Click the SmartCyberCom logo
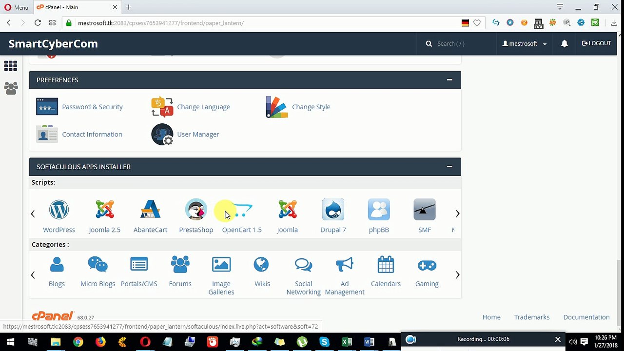The height and width of the screenshot is (351, 624). [53, 43]
